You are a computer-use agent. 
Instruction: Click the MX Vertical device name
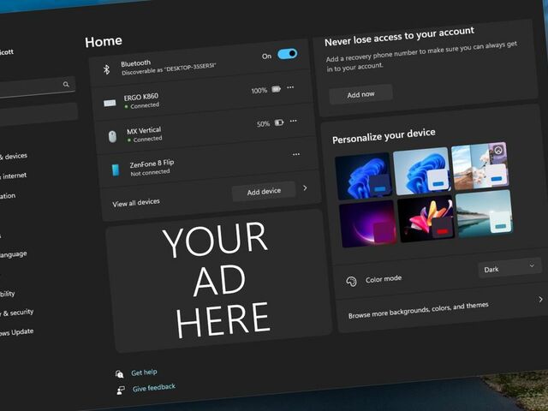coord(144,131)
